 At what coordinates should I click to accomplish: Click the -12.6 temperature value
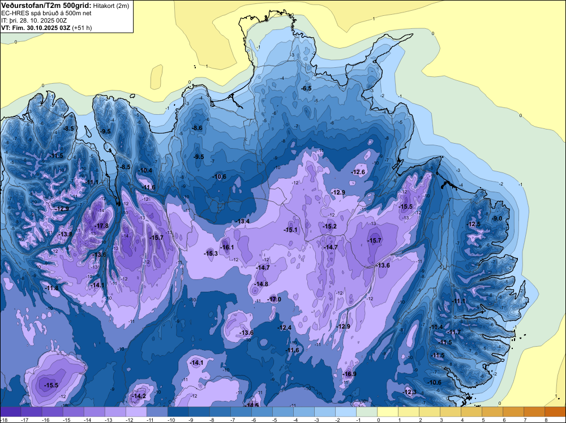(x=358, y=172)
